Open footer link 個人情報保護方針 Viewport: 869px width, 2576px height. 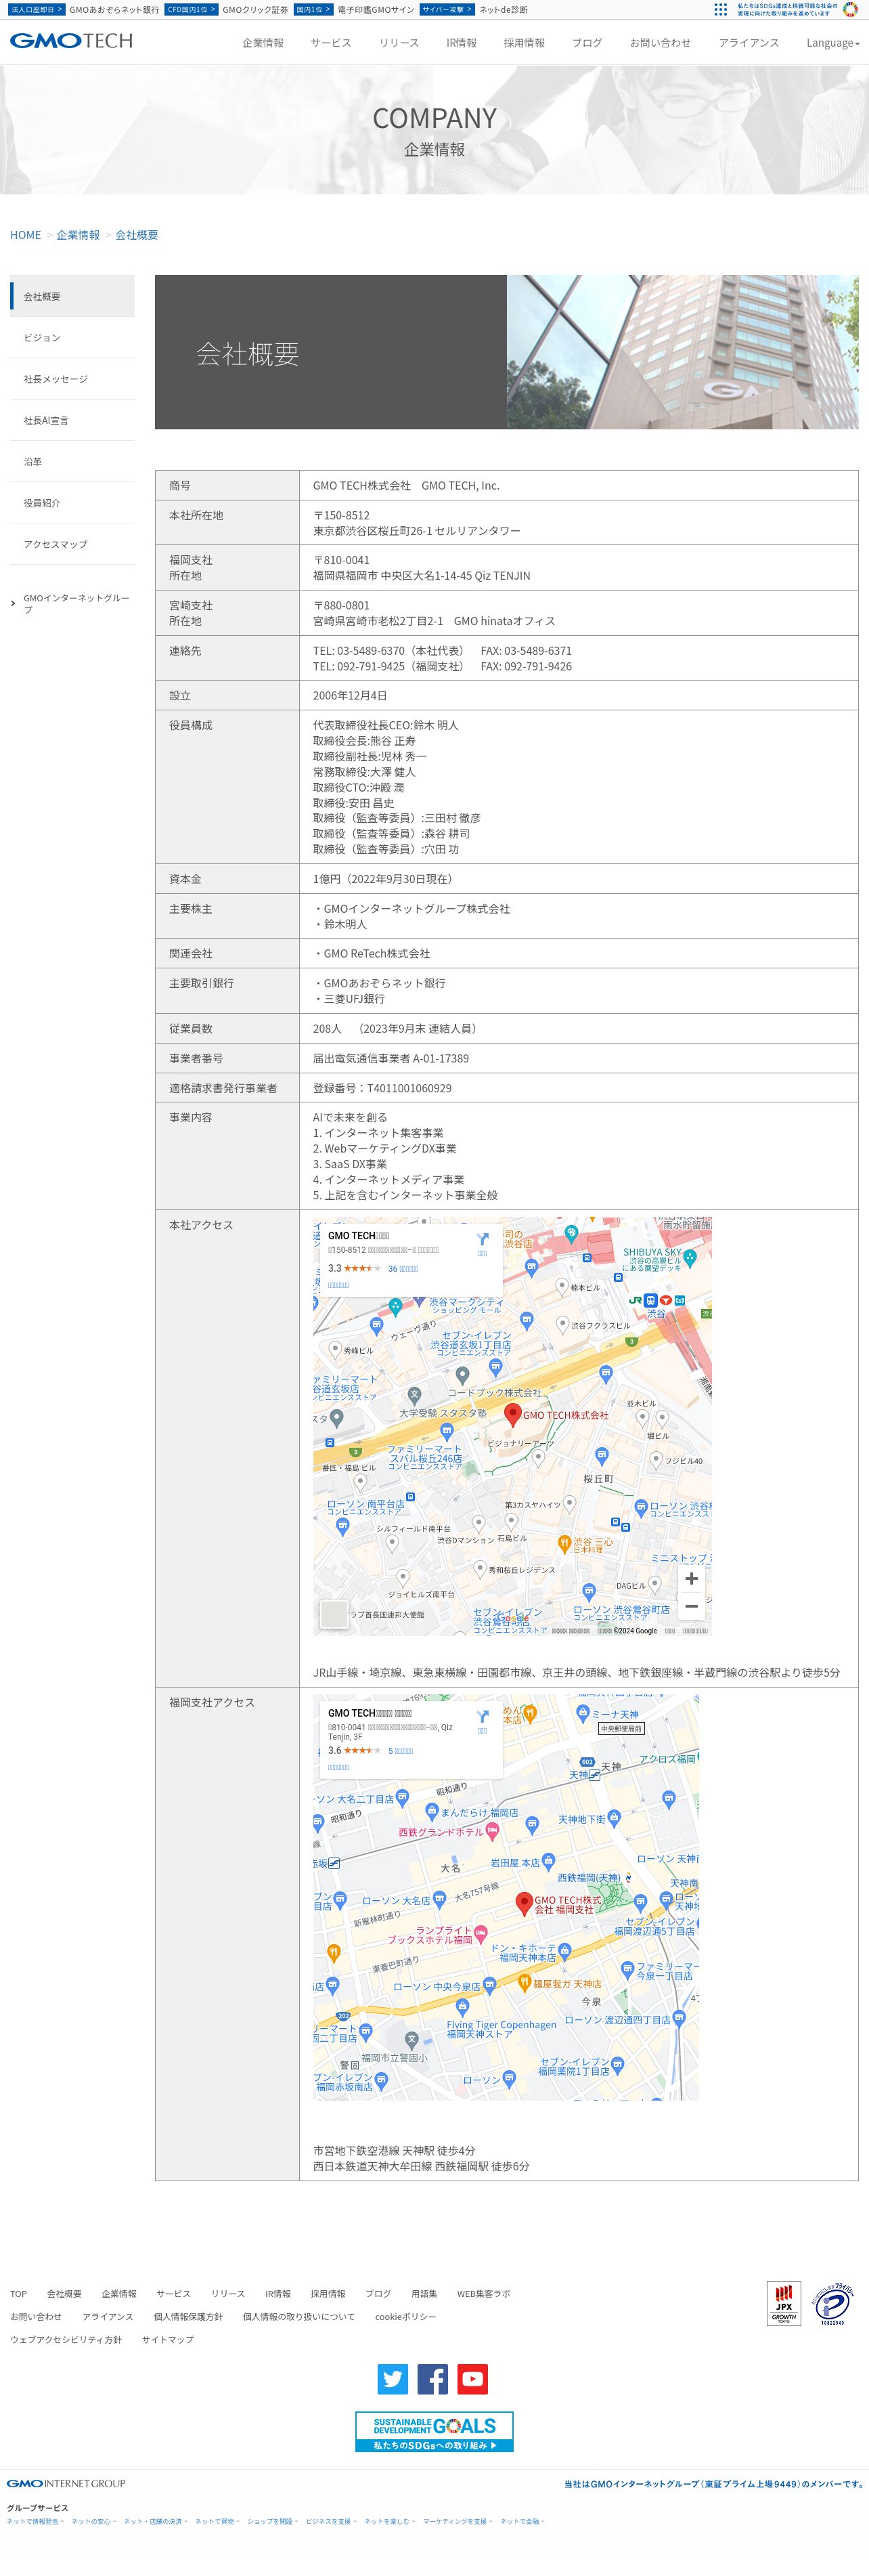click(187, 2317)
